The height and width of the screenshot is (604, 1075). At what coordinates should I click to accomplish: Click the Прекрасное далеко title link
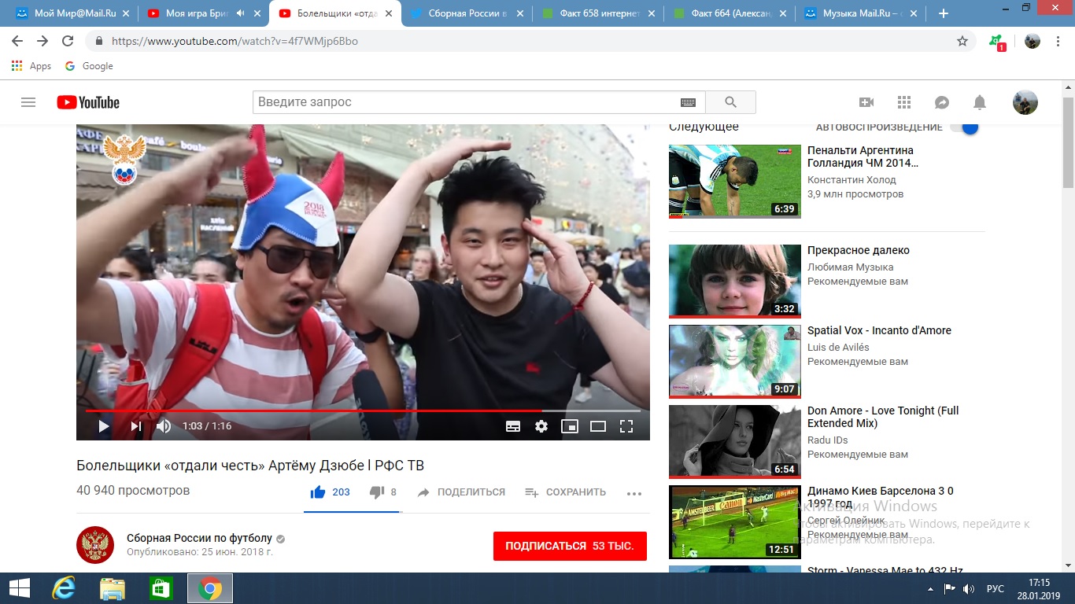click(x=859, y=250)
